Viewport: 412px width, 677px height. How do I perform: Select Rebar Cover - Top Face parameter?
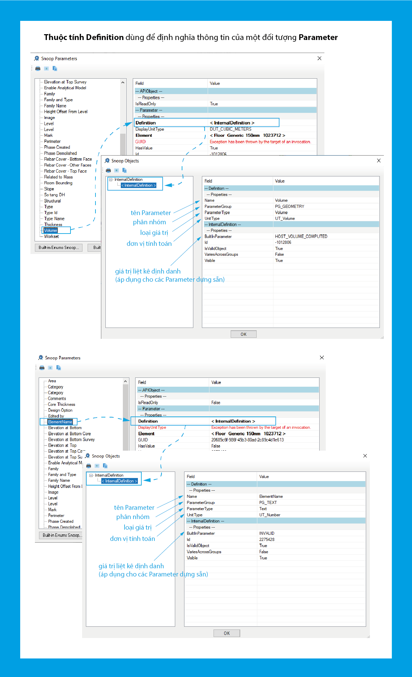click(x=65, y=171)
